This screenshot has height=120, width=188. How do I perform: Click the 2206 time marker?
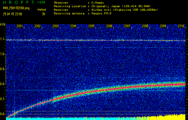pos(109,26)
